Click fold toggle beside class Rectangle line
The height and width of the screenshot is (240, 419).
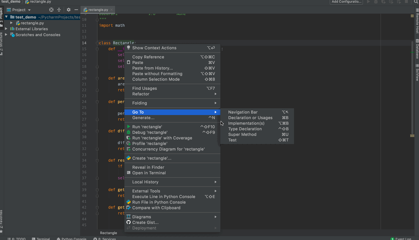[x=97, y=43]
